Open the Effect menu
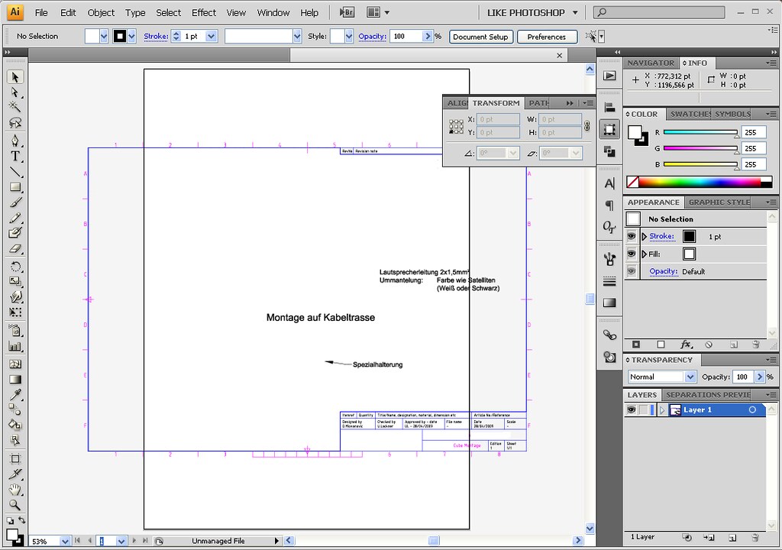Image resolution: width=782 pixels, height=550 pixels. click(204, 12)
